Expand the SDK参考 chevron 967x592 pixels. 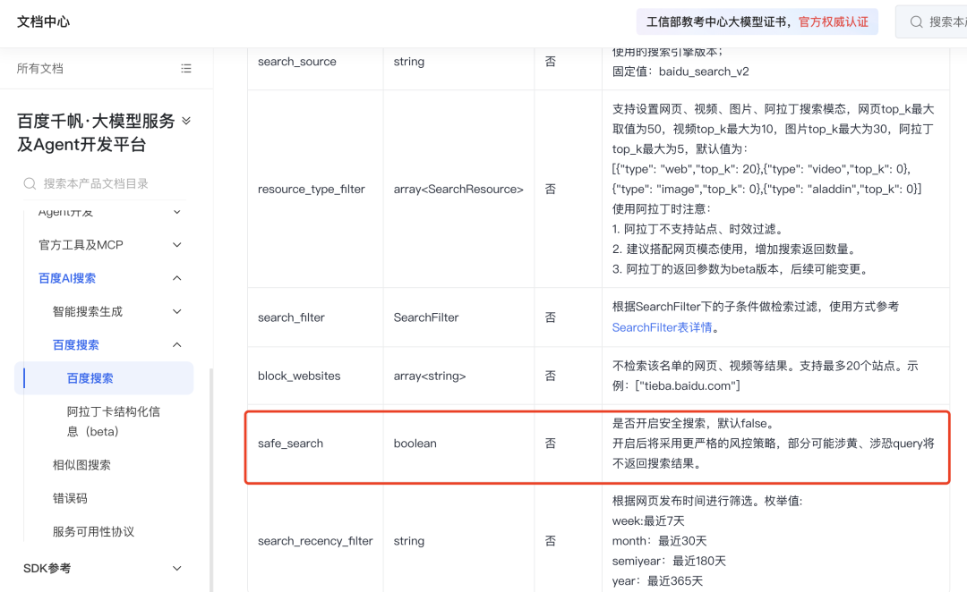[177, 568]
